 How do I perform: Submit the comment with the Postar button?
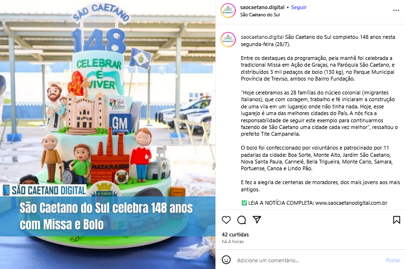[393, 260]
